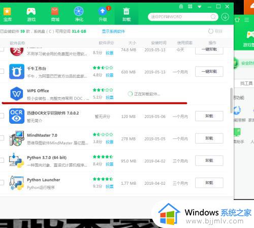Open the title bar dropdown menu arrow
Viewport: 254px width, 228px height.
pyautogui.click(x=200, y=7)
